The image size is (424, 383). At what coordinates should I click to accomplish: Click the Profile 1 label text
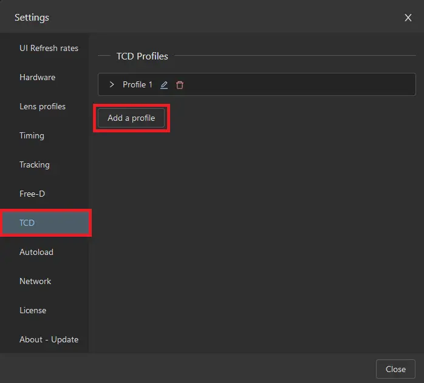137,85
